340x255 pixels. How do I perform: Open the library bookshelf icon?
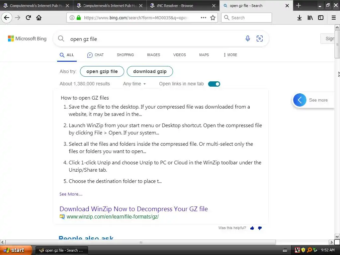310,18
